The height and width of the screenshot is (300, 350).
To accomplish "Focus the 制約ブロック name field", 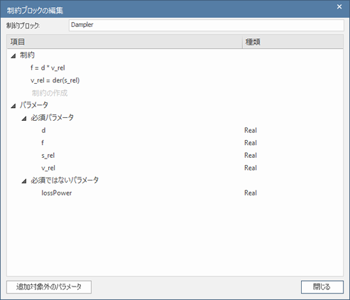I will click(x=207, y=25).
